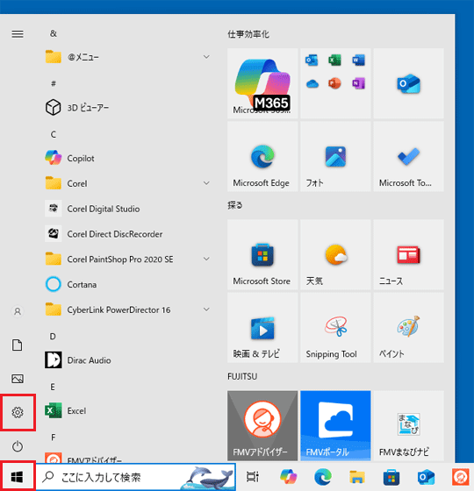Click the Windows Start button
The image size is (474, 491).
[x=18, y=477]
